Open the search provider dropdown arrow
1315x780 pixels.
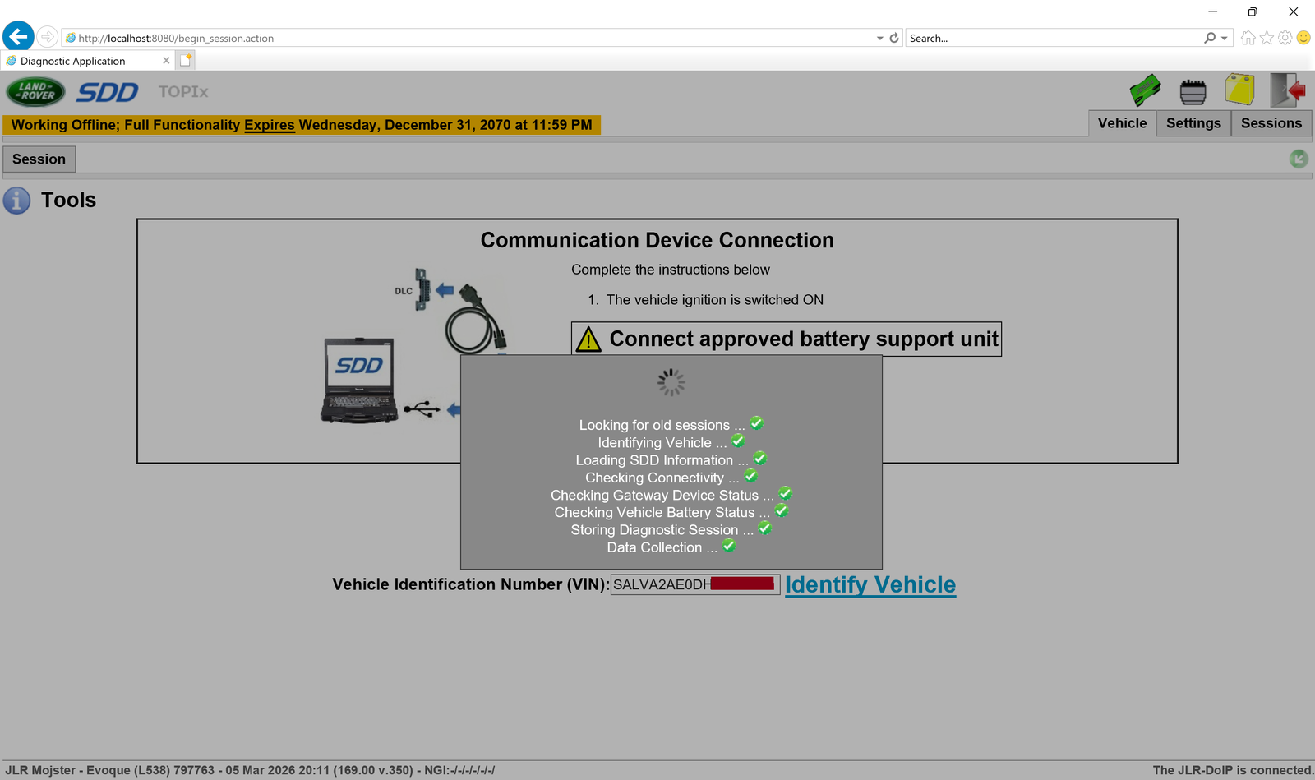1224,37
